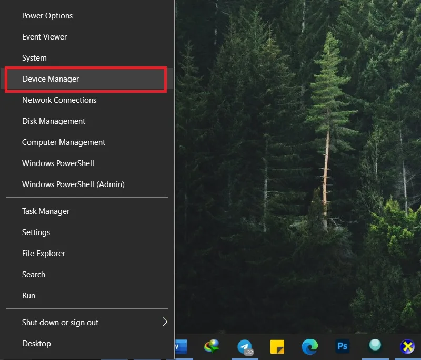Select the Search entry
Viewport: 421px width, 360px height.
(87, 275)
